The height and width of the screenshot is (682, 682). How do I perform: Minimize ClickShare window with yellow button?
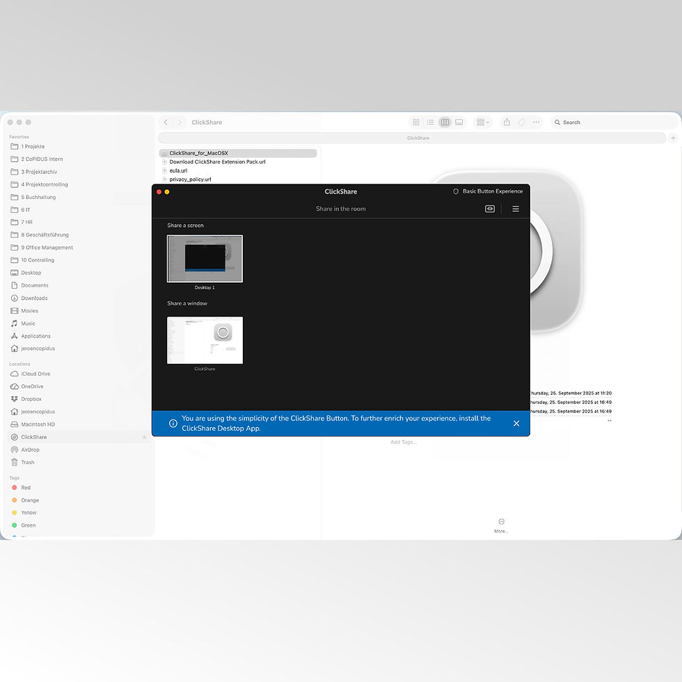coord(167,192)
